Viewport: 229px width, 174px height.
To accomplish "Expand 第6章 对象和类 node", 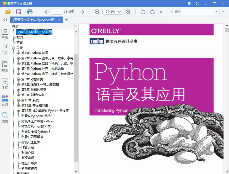I will click(18, 79).
